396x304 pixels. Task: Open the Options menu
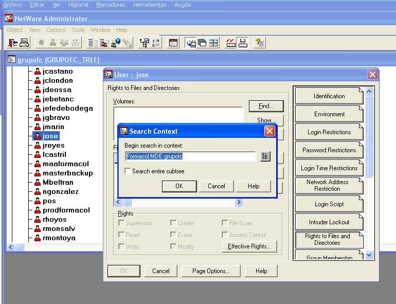(x=56, y=30)
